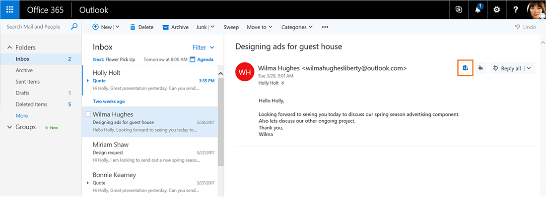Expand the Groups section
Image resolution: width=546 pixels, height=199 pixels.
tap(9, 127)
